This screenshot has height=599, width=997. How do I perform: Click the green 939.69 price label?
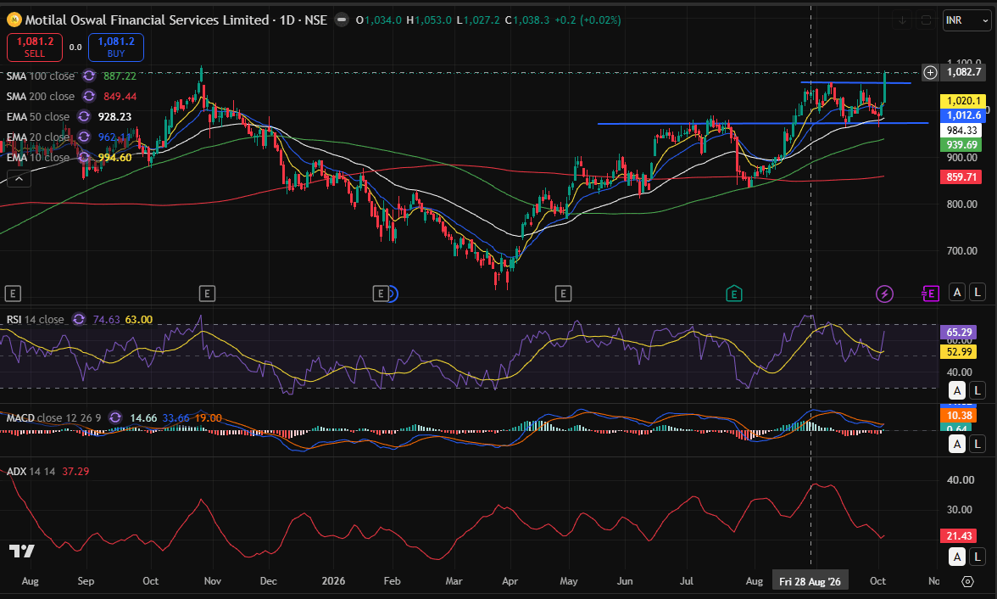961,145
